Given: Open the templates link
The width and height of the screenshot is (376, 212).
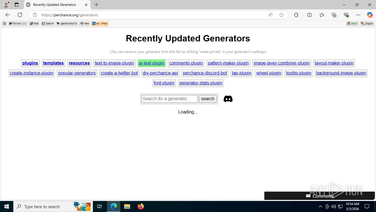Looking at the screenshot, I should click(53, 63).
